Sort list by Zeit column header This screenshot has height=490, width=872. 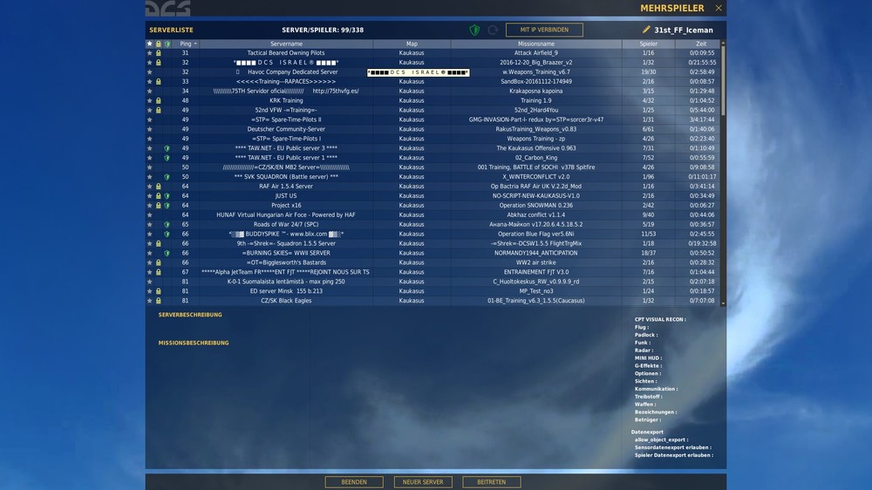coord(701,44)
